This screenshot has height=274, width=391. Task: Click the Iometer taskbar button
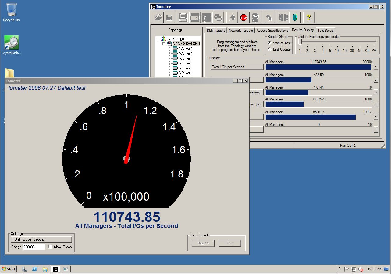[55, 269]
